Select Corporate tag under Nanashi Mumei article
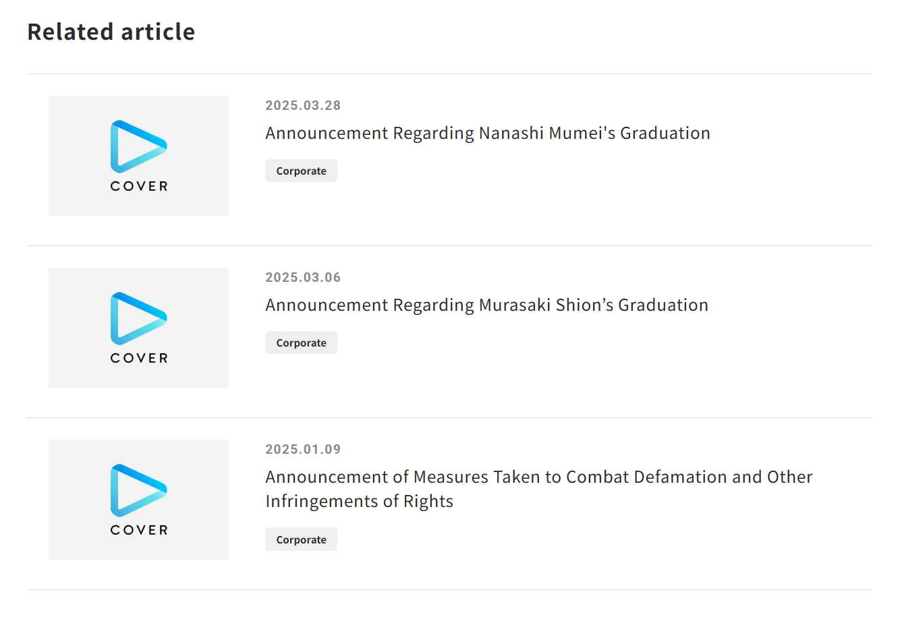The width and height of the screenshot is (900, 621). [x=301, y=171]
